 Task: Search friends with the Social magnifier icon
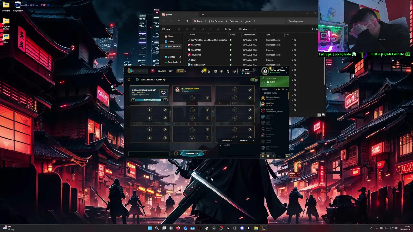tap(287, 89)
